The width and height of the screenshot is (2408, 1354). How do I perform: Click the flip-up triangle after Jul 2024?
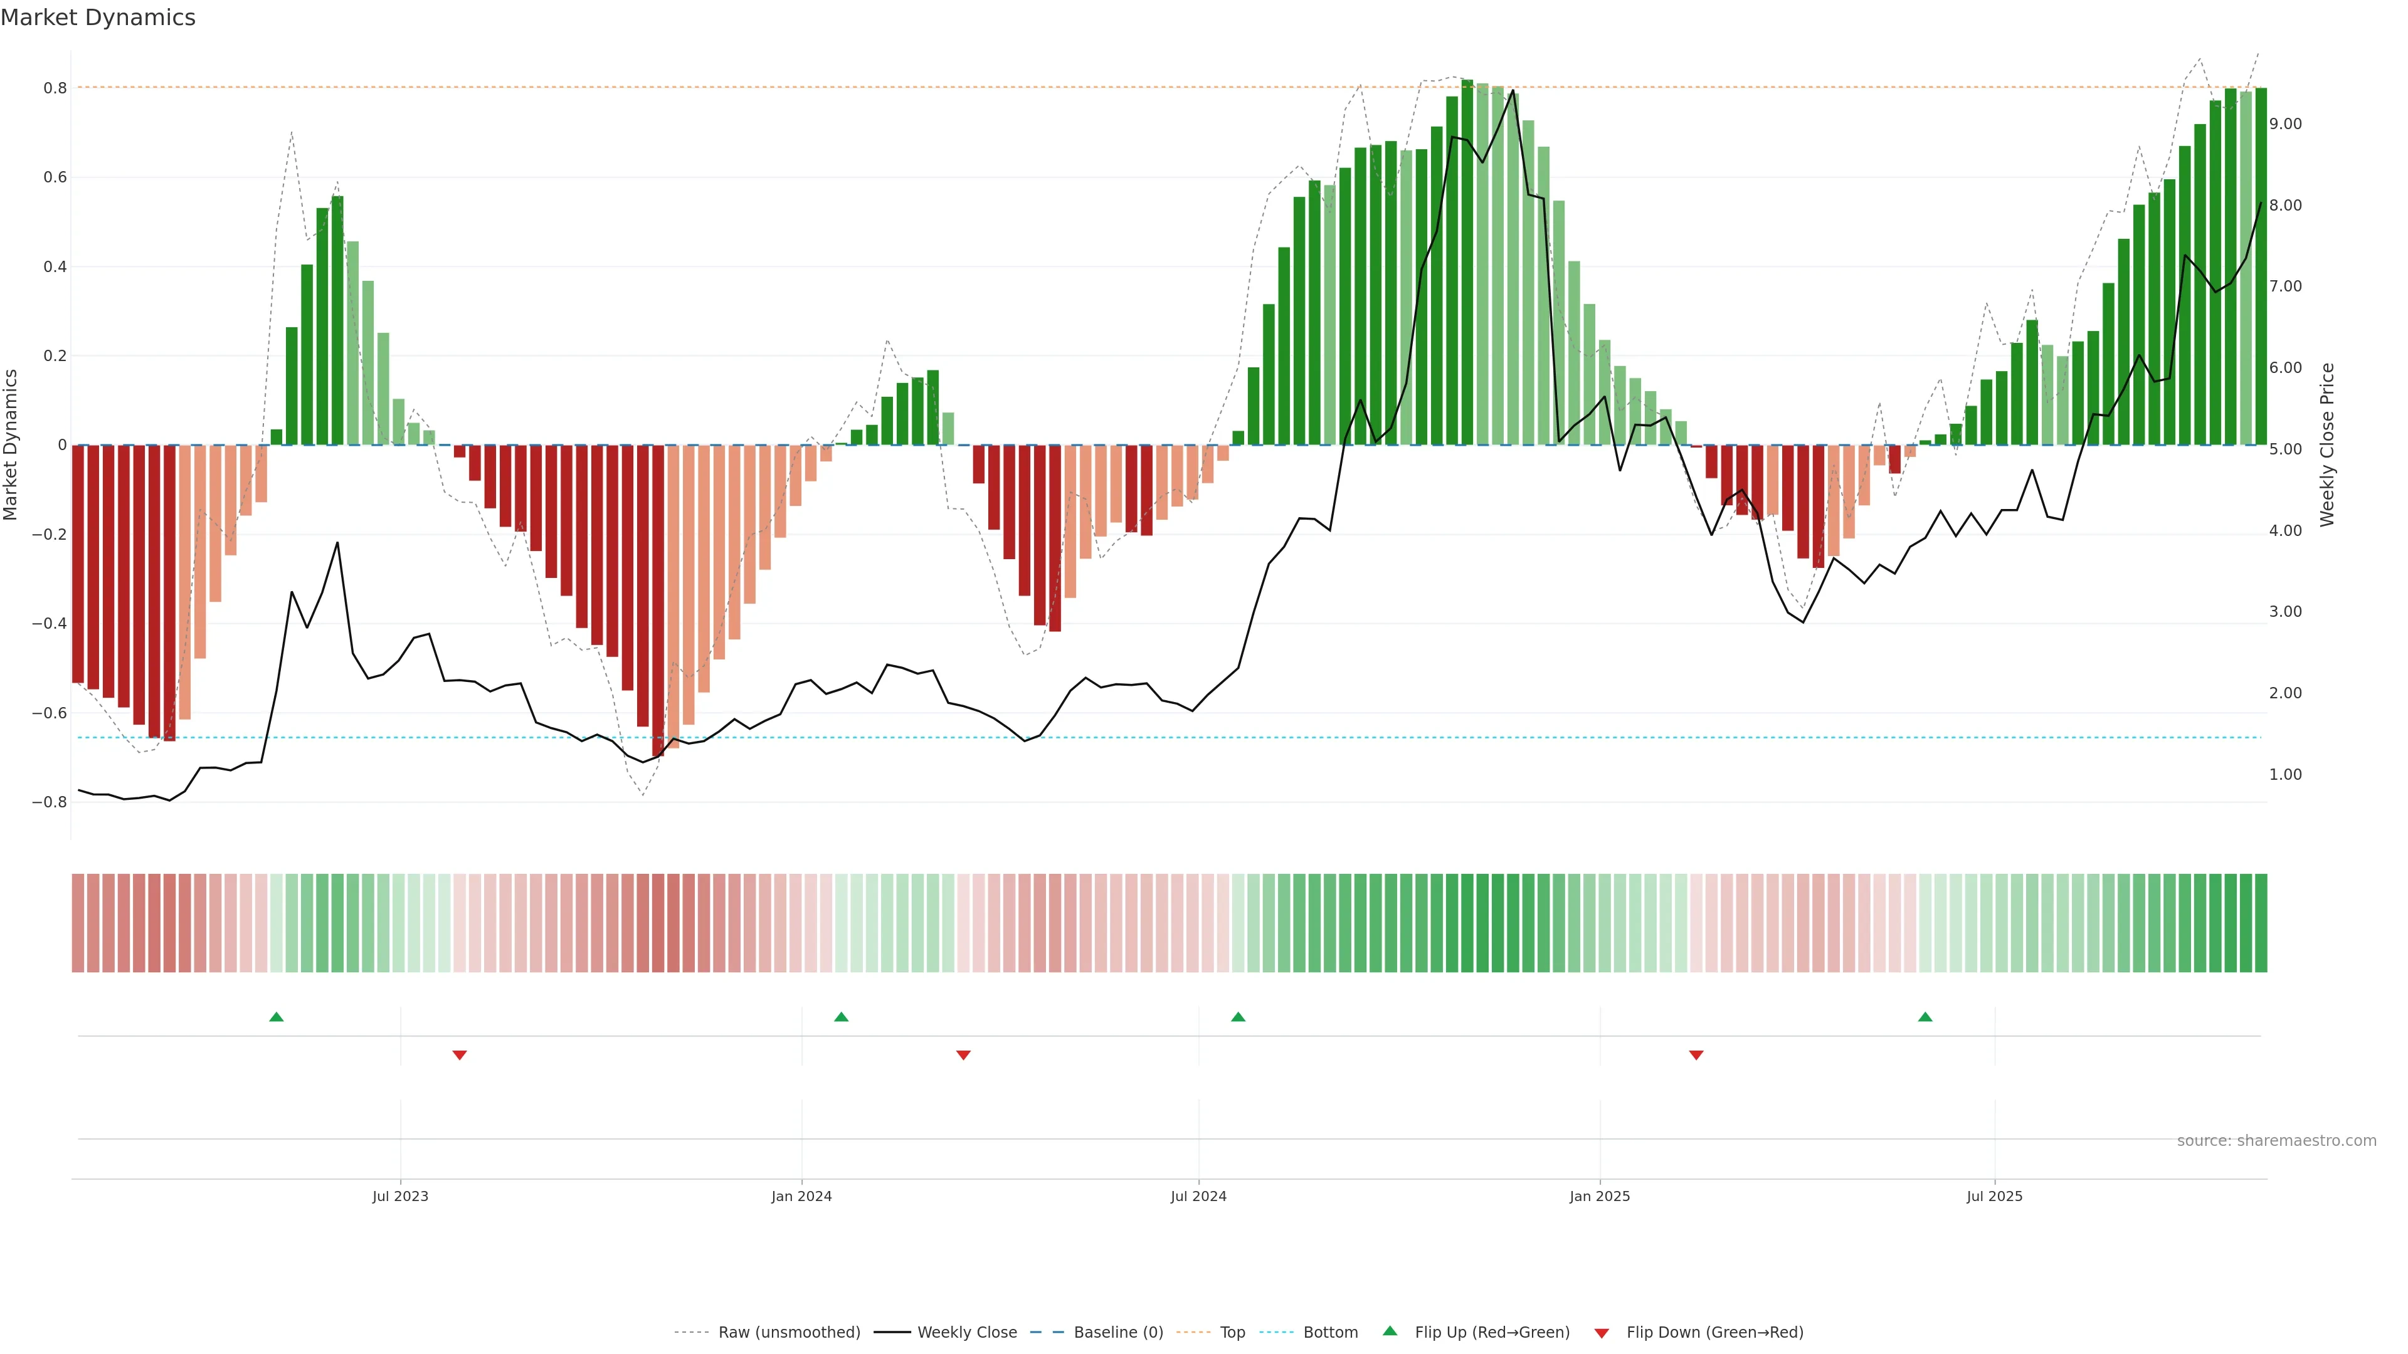1238,1017
